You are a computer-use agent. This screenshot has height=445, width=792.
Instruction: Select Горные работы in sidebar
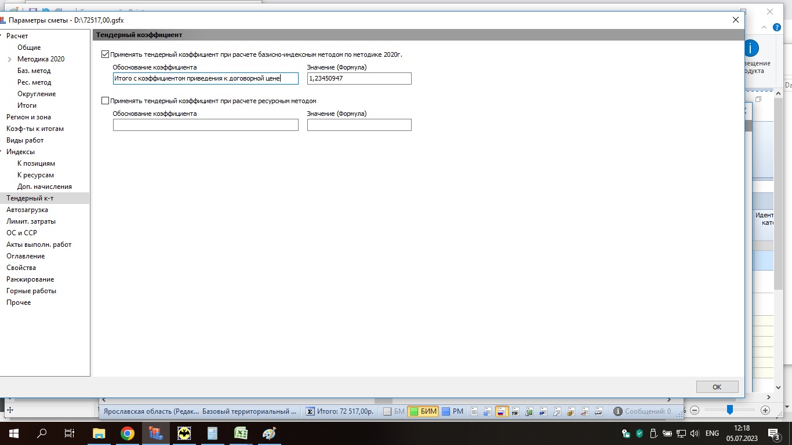[31, 291]
